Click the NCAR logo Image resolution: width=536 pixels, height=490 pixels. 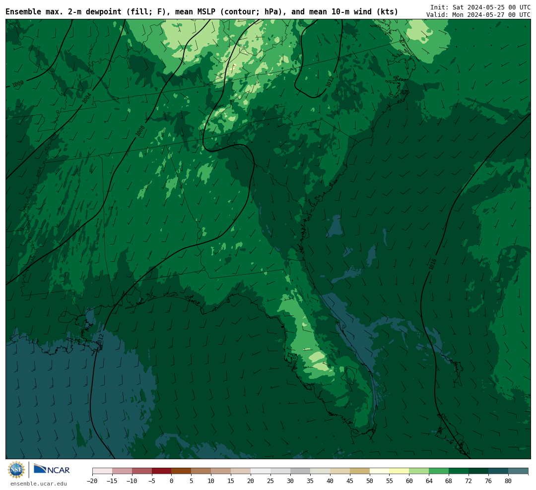(52, 469)
